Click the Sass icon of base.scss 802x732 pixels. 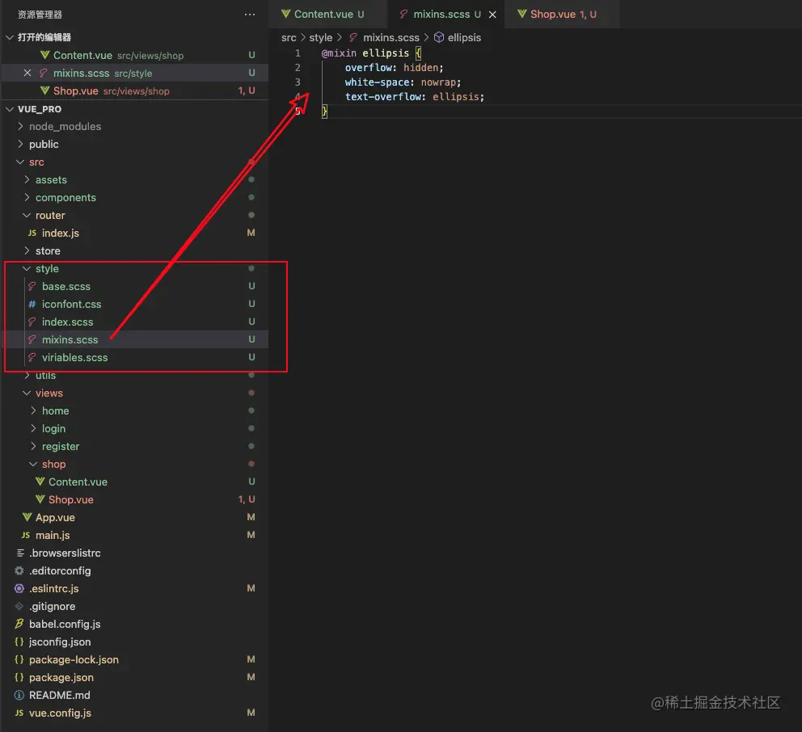(x=32, y=286)
